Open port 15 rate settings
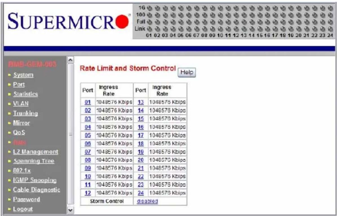Viewport: 337px width, 216px height. tap(141, 119)
